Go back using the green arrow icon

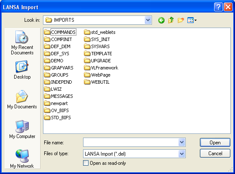161,20
